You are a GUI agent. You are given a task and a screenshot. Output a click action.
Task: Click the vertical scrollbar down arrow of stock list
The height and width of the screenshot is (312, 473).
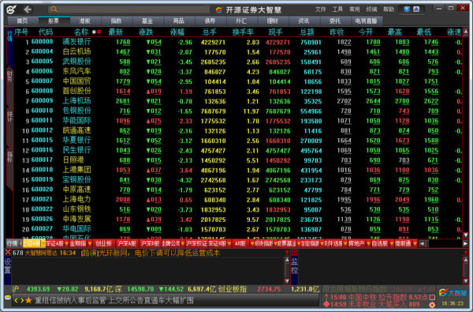(x=466, y=235)
